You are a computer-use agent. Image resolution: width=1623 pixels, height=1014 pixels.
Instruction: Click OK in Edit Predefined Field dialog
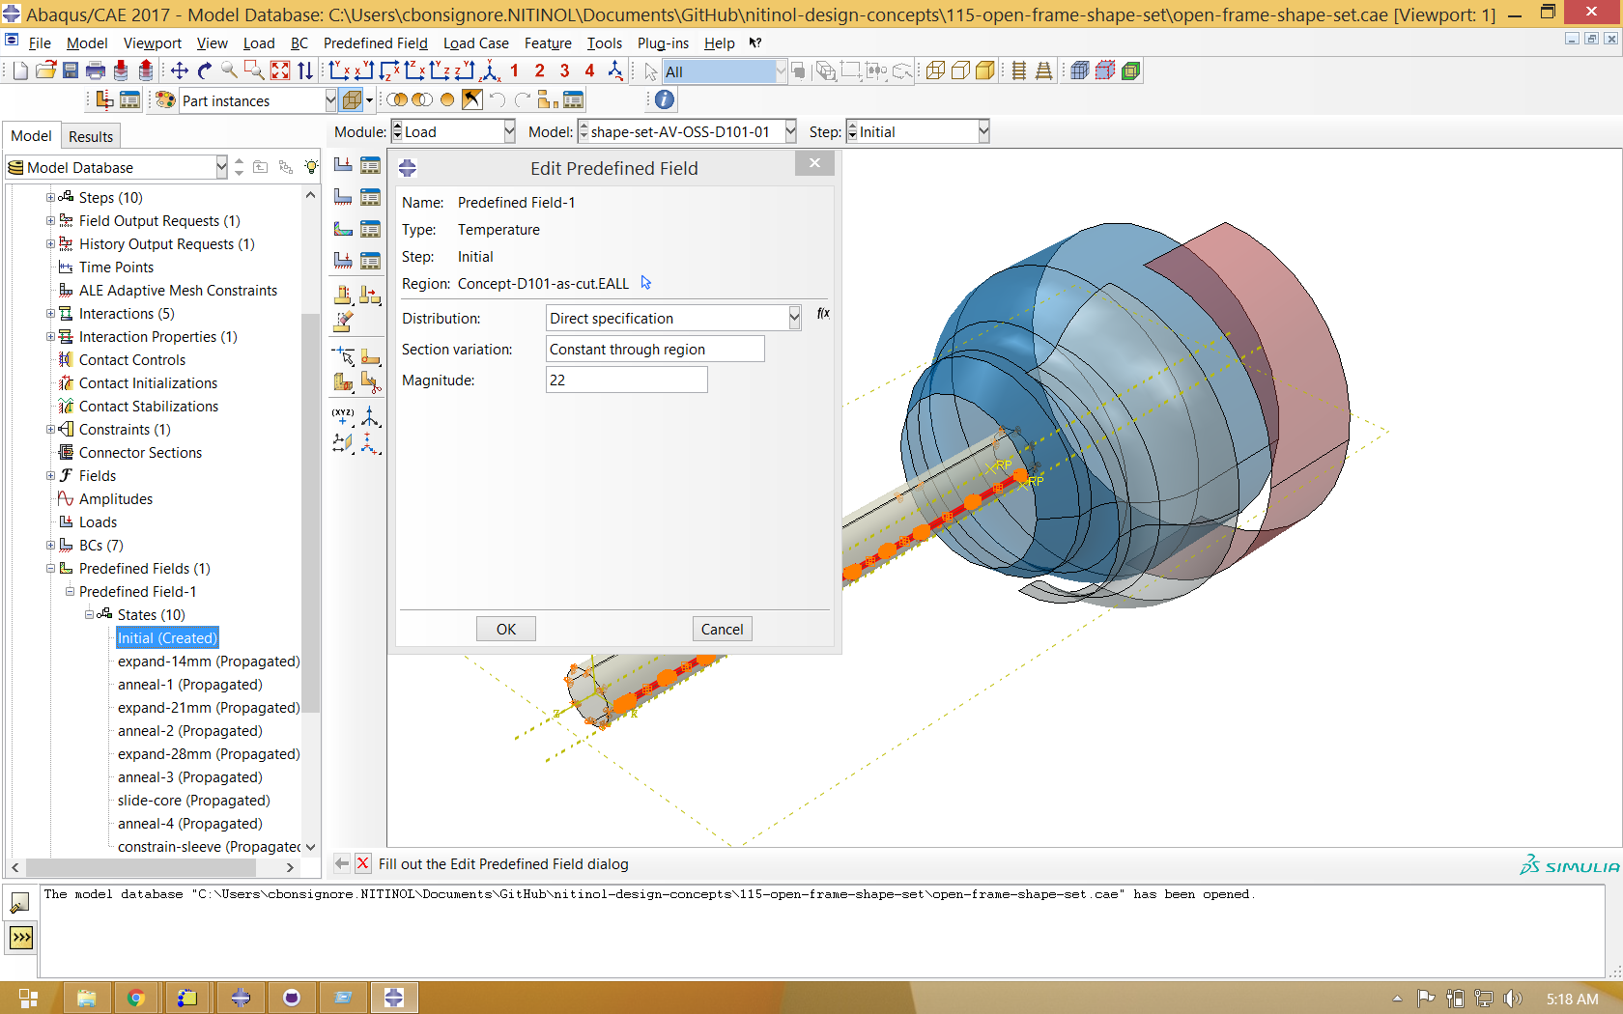[506, 629]
